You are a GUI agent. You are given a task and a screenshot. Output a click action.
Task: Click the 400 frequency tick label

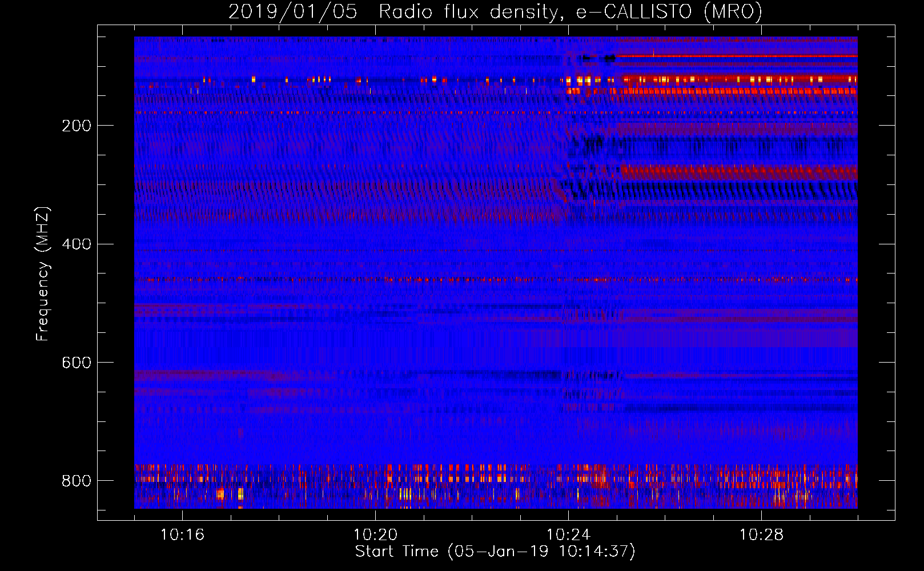(x=77, y=244)
